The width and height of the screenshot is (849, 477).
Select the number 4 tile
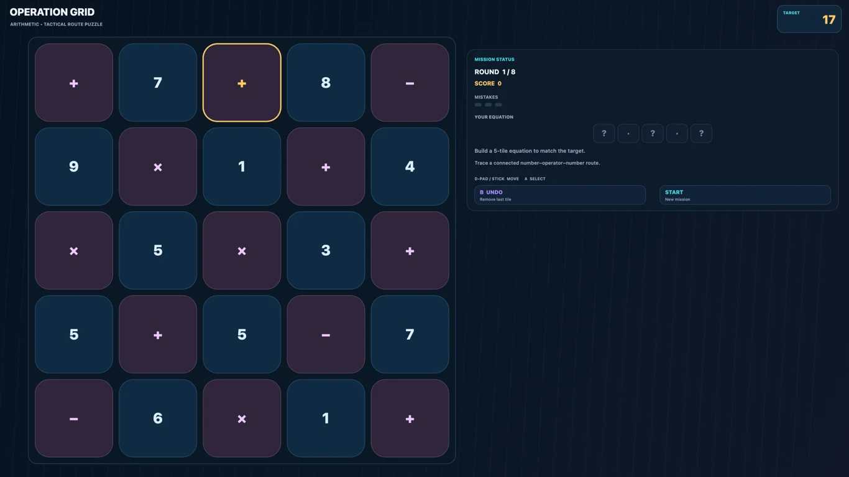410,166
